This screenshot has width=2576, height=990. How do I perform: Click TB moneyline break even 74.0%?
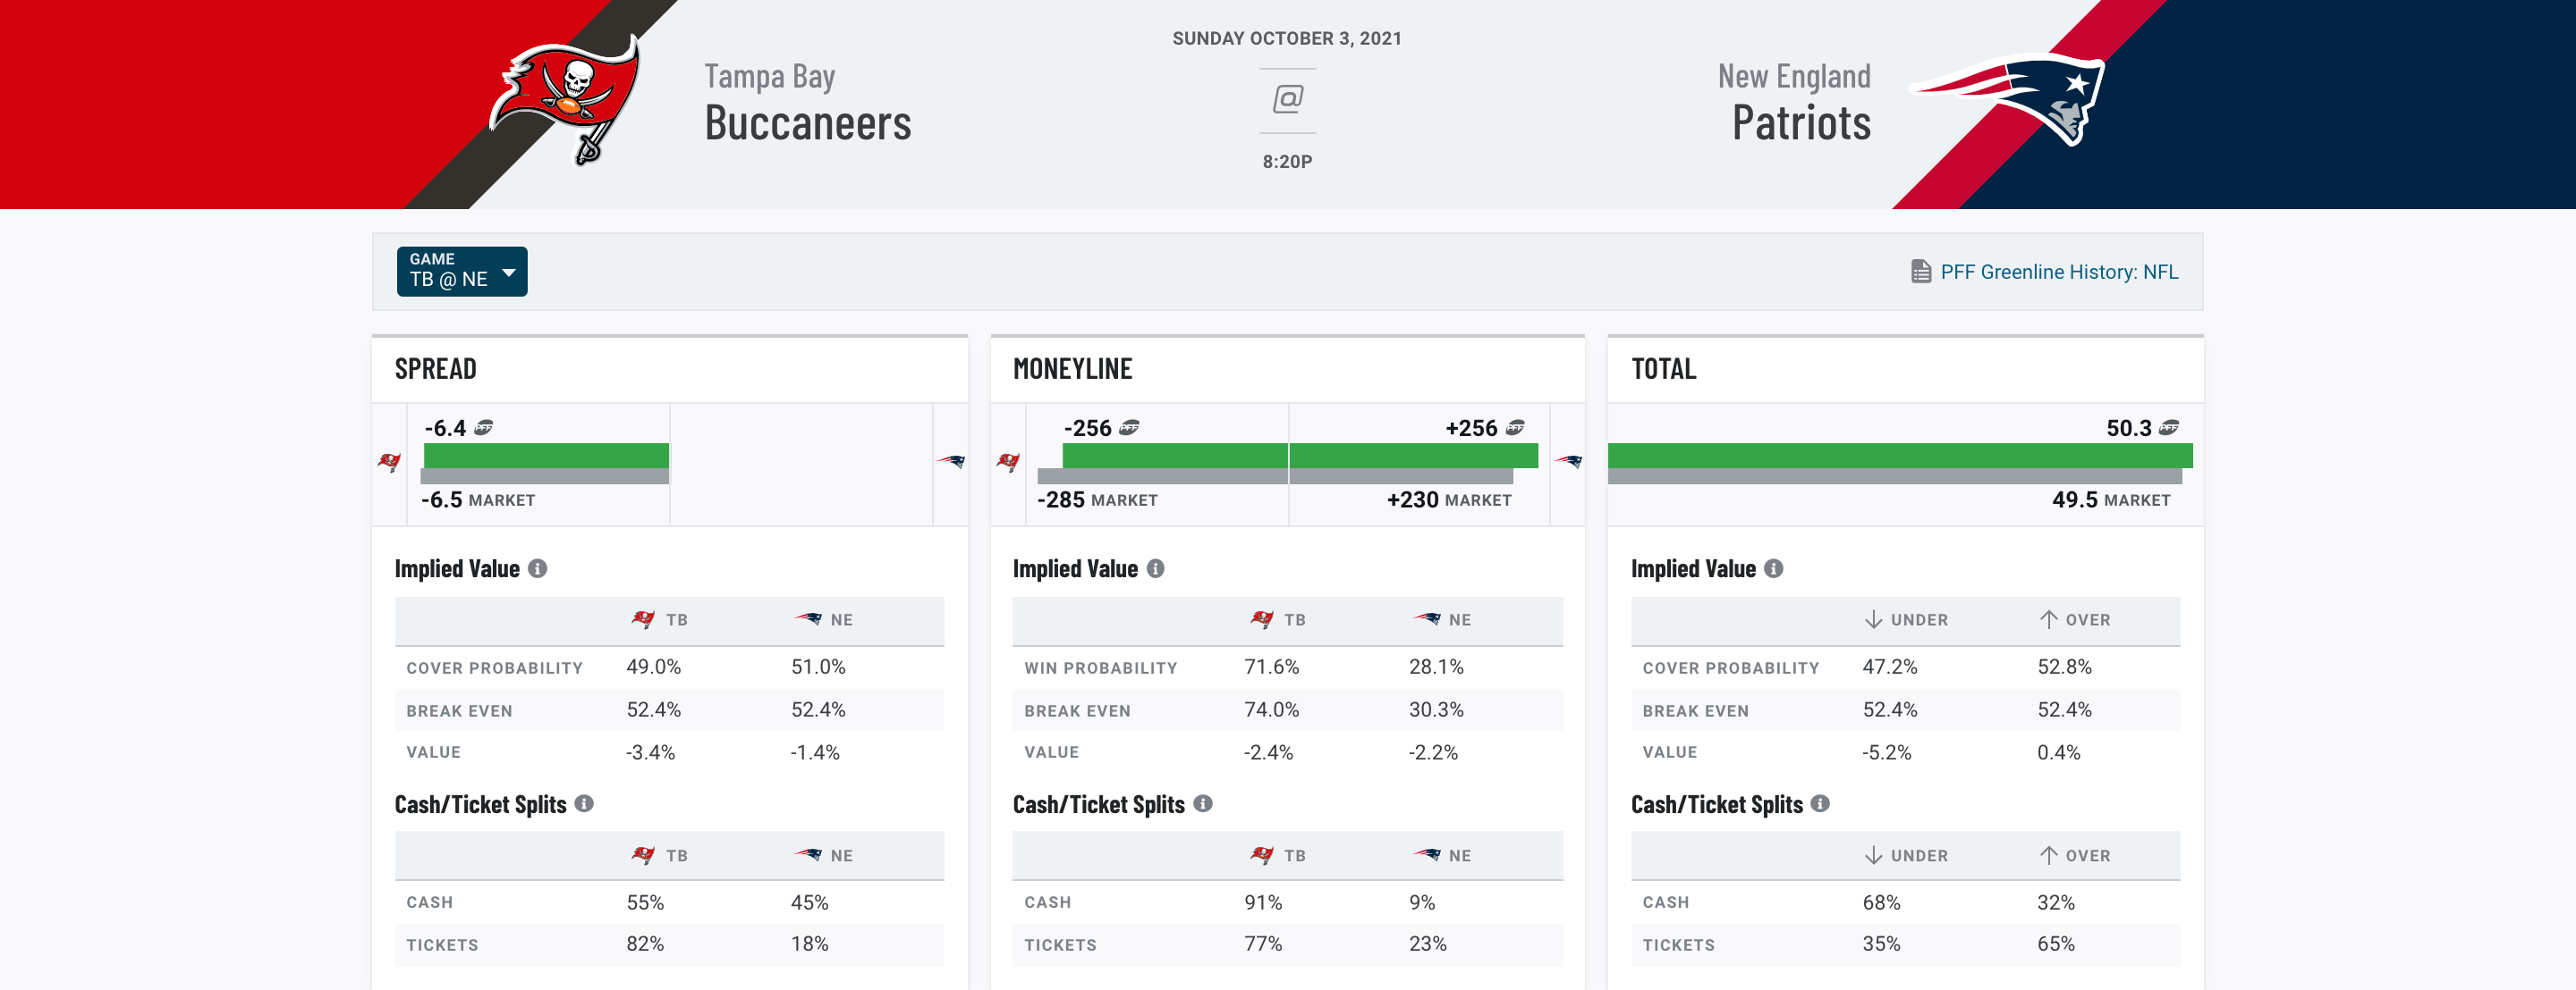click(x=1272, y=709)
